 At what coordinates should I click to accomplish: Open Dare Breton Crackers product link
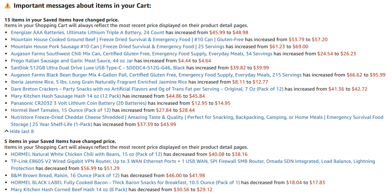(x=147, y=89)
